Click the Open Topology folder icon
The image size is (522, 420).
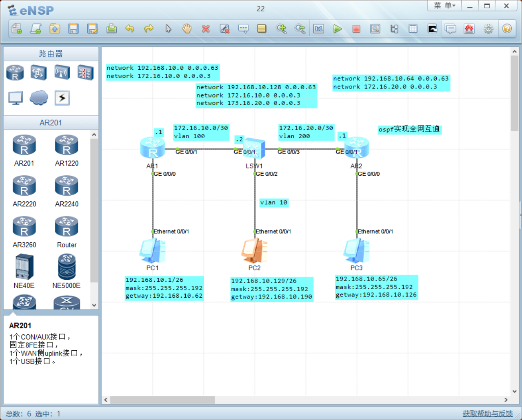point(55,29)
